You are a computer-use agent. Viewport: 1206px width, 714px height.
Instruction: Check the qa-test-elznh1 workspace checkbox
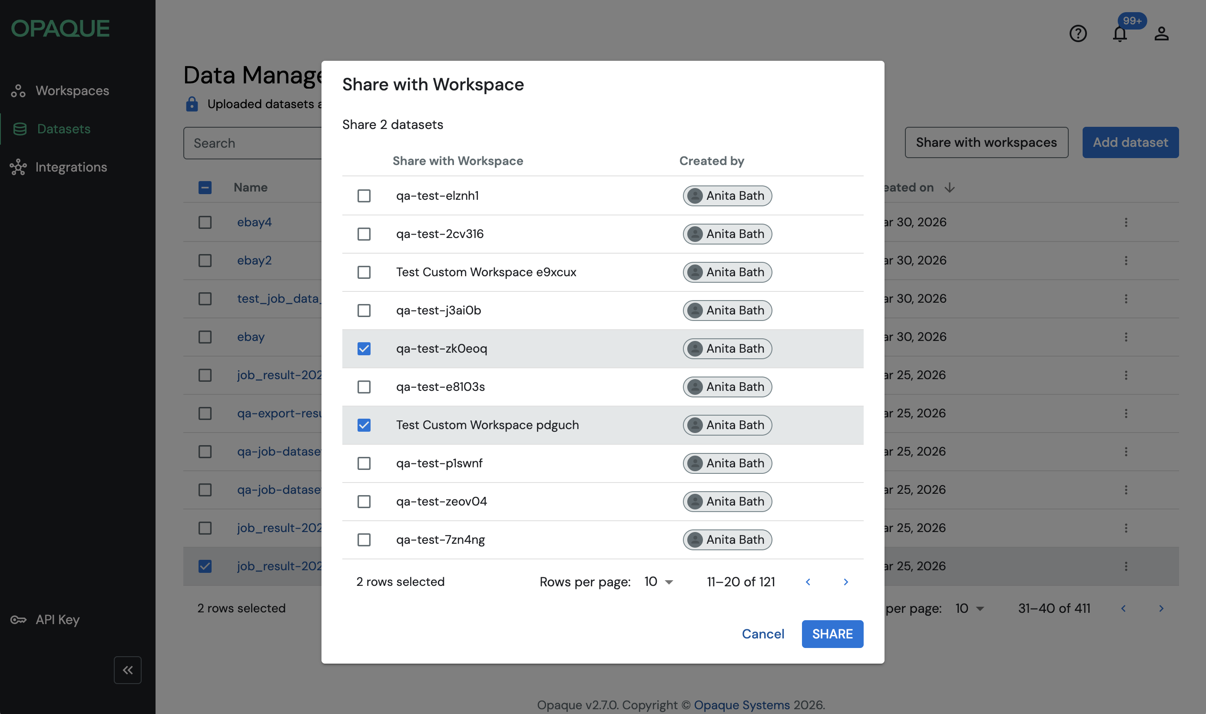pyautogui.click(x=364, y=196)
